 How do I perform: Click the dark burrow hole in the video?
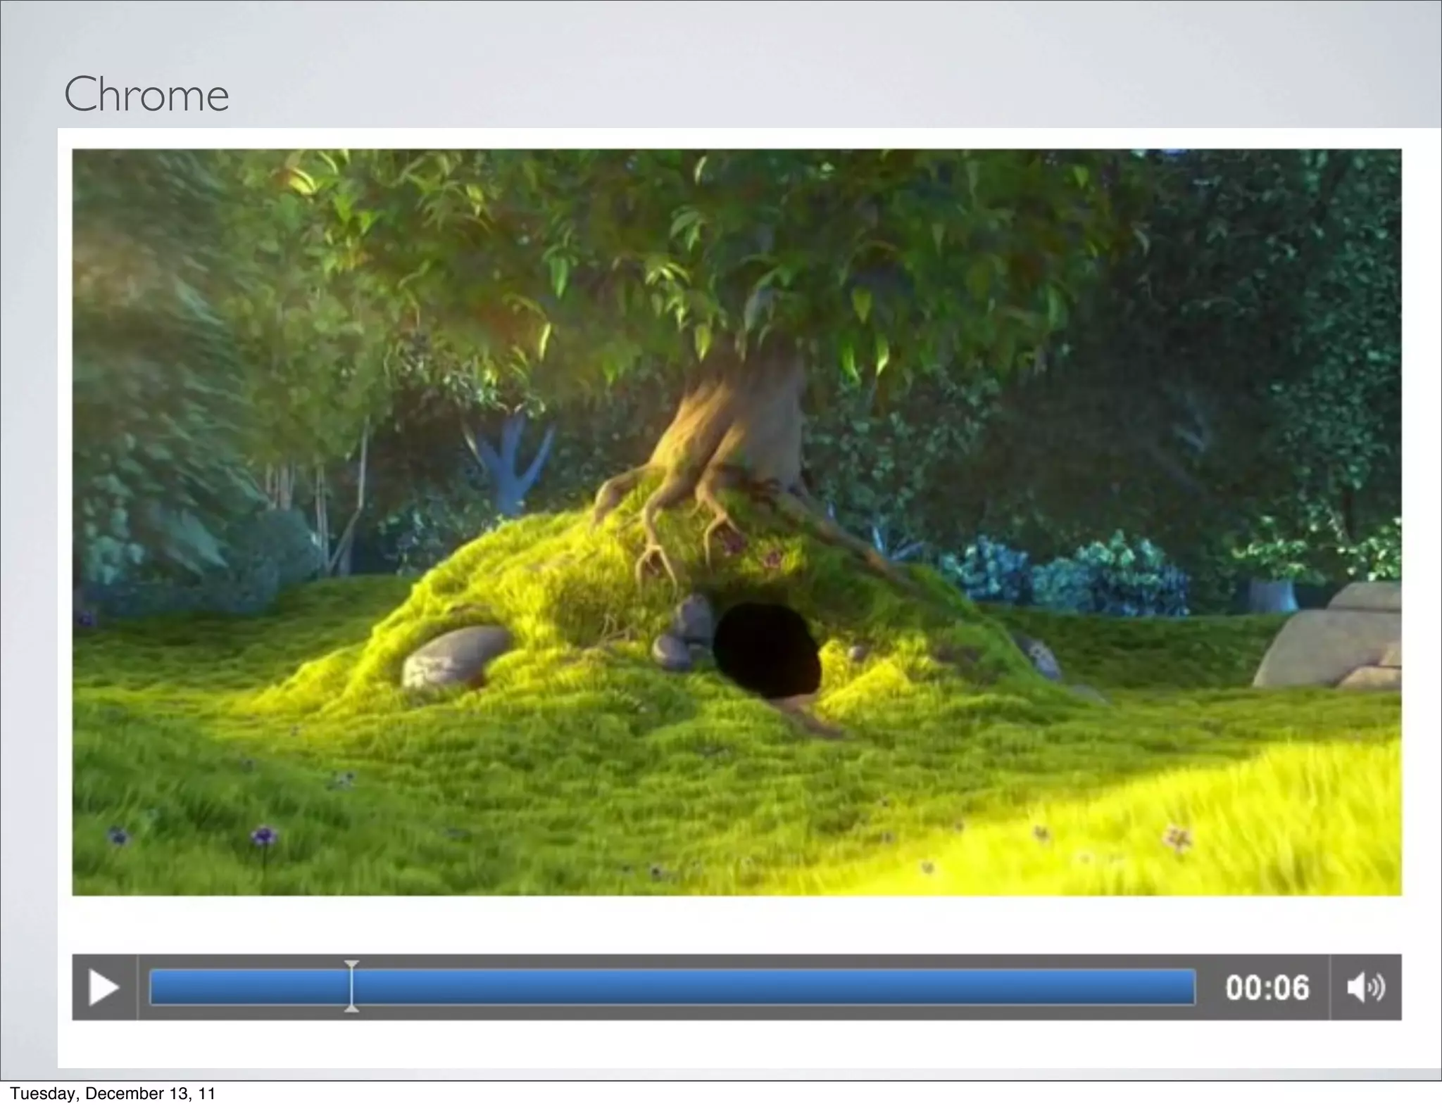766,649
